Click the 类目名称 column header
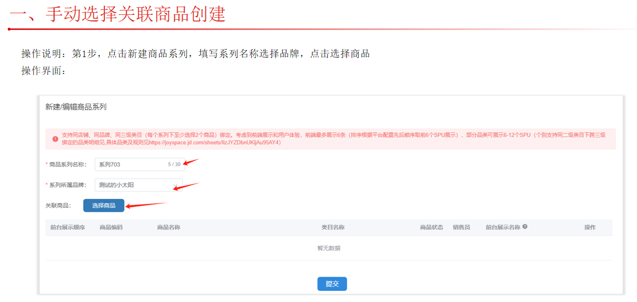 [x=333, y=227]
